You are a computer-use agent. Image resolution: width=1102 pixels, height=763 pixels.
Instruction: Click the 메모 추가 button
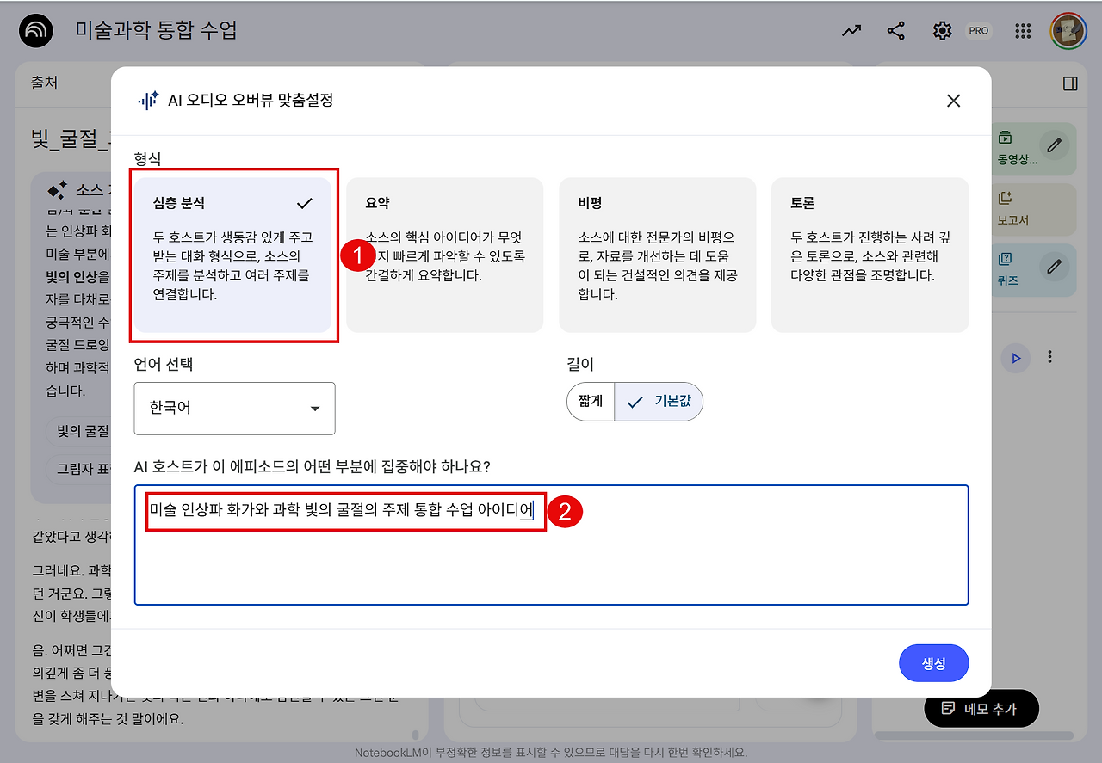tap(981, 709)
